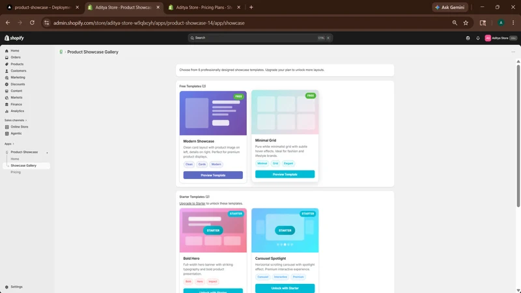Click the Interactive tag on Carousel Spotlight
Screen dimensions: 521x293
281,277
